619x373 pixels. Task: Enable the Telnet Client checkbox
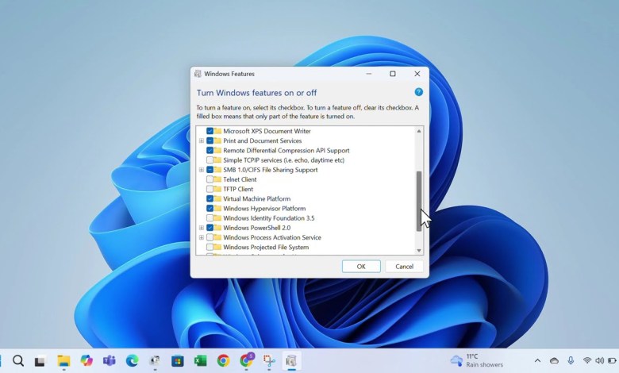[210, 179]
